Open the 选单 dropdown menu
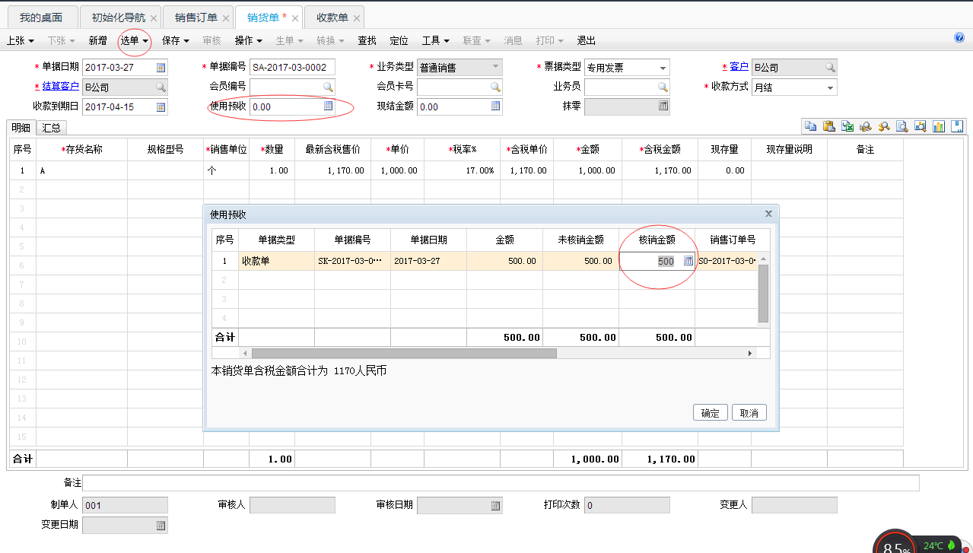Image resolution: width=973 pixels, height=553 pixels. click(x=134, y=40)
